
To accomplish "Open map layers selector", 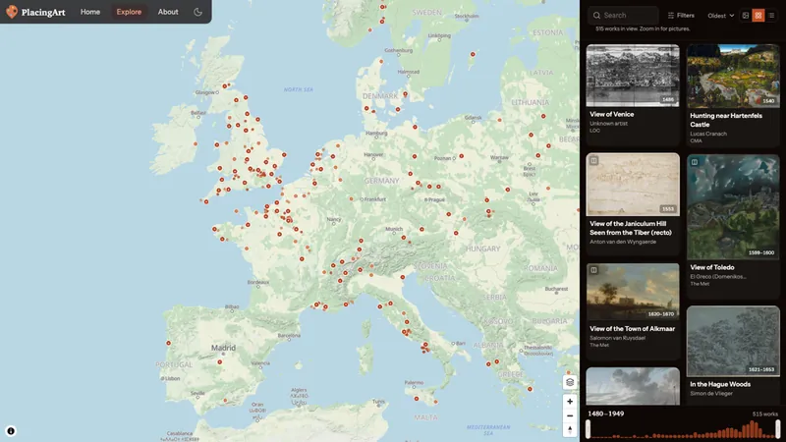I will pos(570,382).
